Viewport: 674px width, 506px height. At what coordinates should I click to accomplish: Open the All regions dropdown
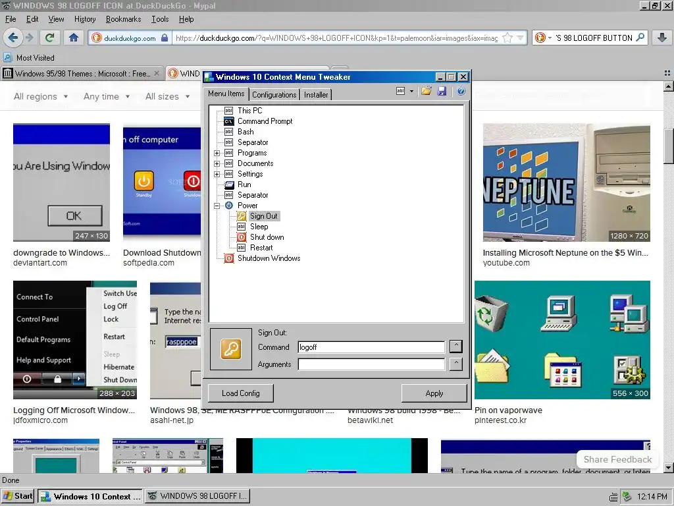click(x=41, y=96)
